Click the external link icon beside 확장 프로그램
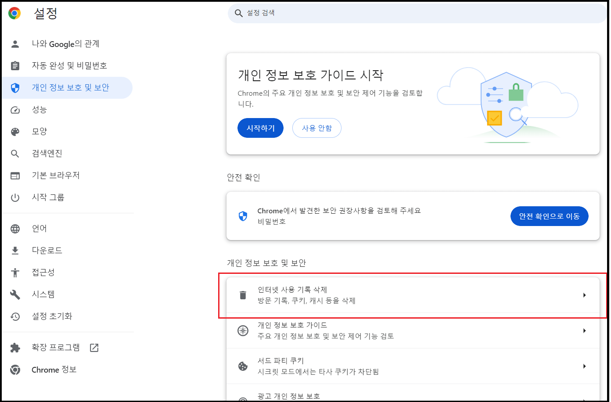The width and height of the screenshot is (611, 402). tap(93, 347)
